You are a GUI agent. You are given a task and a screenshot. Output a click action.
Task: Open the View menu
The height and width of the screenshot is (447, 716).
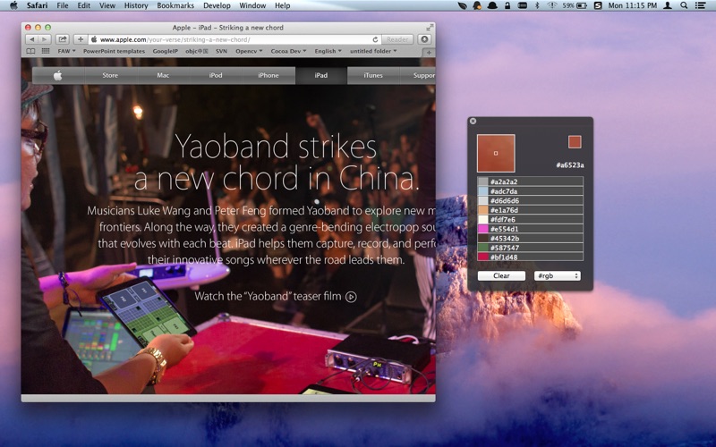pyautogui.click(x=107, y=5)
